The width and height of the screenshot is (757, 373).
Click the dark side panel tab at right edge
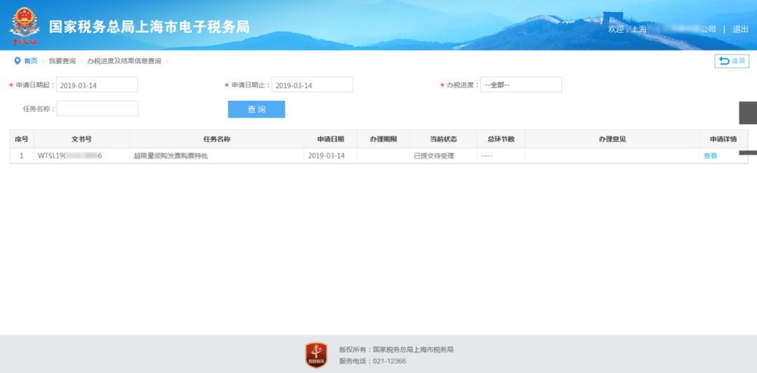coord(748,113)
